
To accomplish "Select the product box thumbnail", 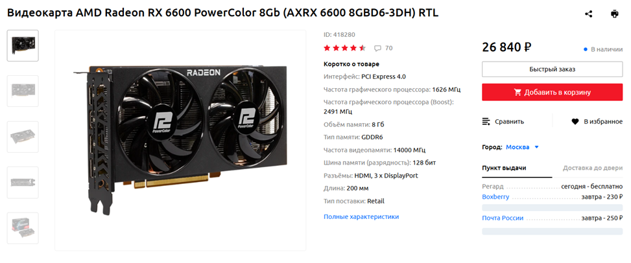I will pos(23,228).
